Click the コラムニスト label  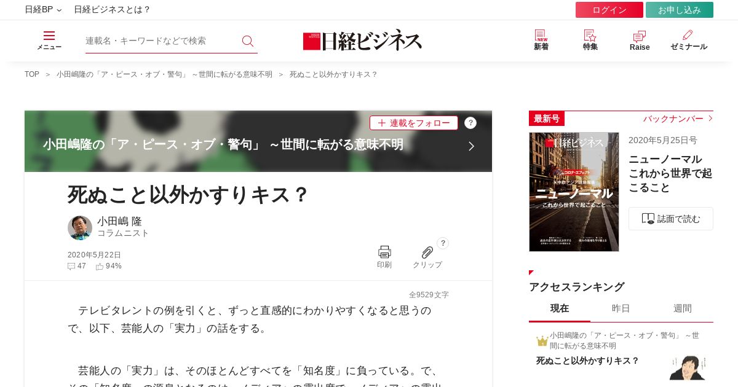tap(123, 233)
